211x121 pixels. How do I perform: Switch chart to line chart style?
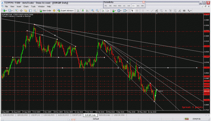click(x=87, y=10)
